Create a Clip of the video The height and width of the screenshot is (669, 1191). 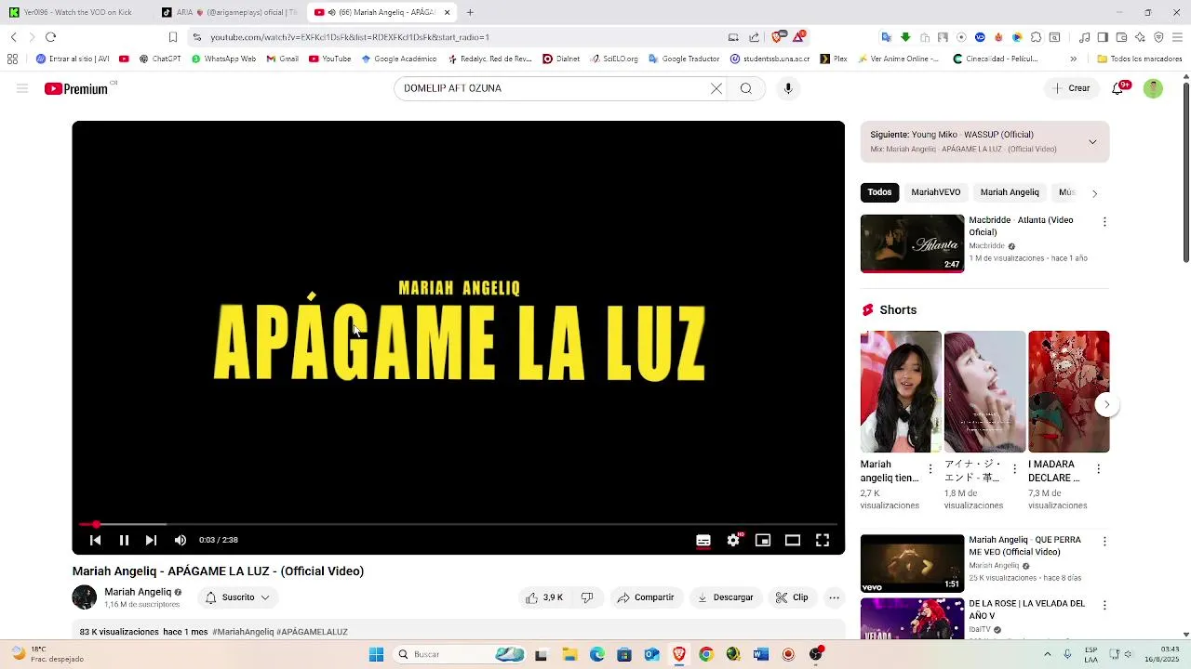point(792,597)
